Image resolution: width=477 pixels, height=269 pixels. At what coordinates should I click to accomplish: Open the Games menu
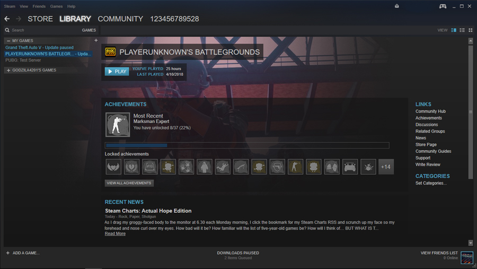coord(56,6)
